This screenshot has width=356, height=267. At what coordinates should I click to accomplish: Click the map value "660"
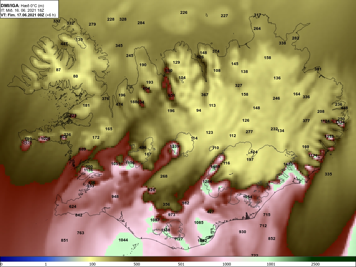point(169,70)
